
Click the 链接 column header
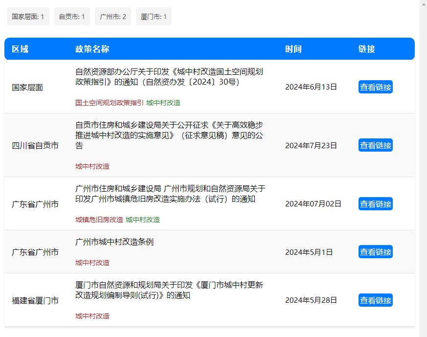click(366, 49)
